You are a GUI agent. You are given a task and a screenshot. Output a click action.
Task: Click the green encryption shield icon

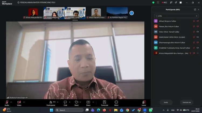pyautogui.click(x=153, y=3)
